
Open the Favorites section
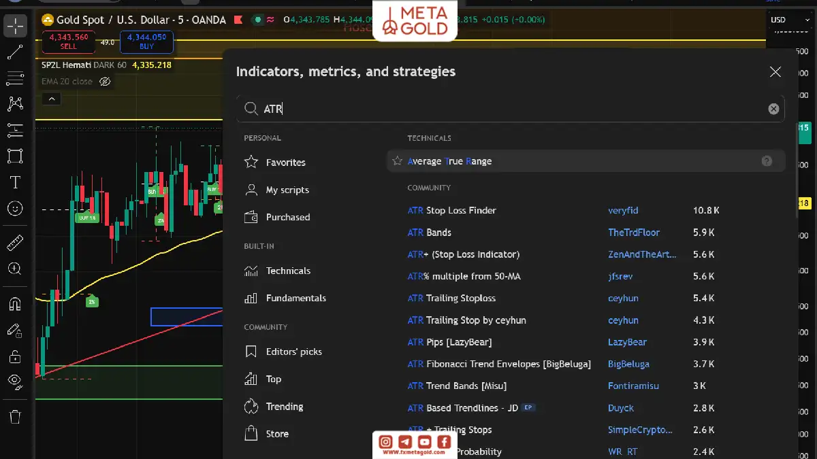[x=286, y=163]
